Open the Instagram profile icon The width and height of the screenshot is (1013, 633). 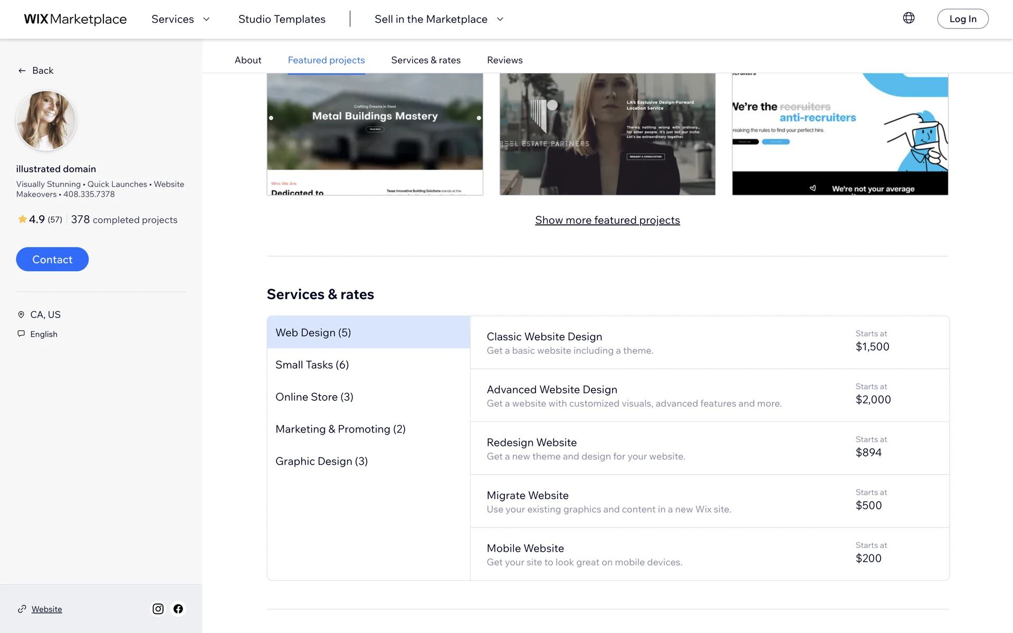click(x=158, y=609)
